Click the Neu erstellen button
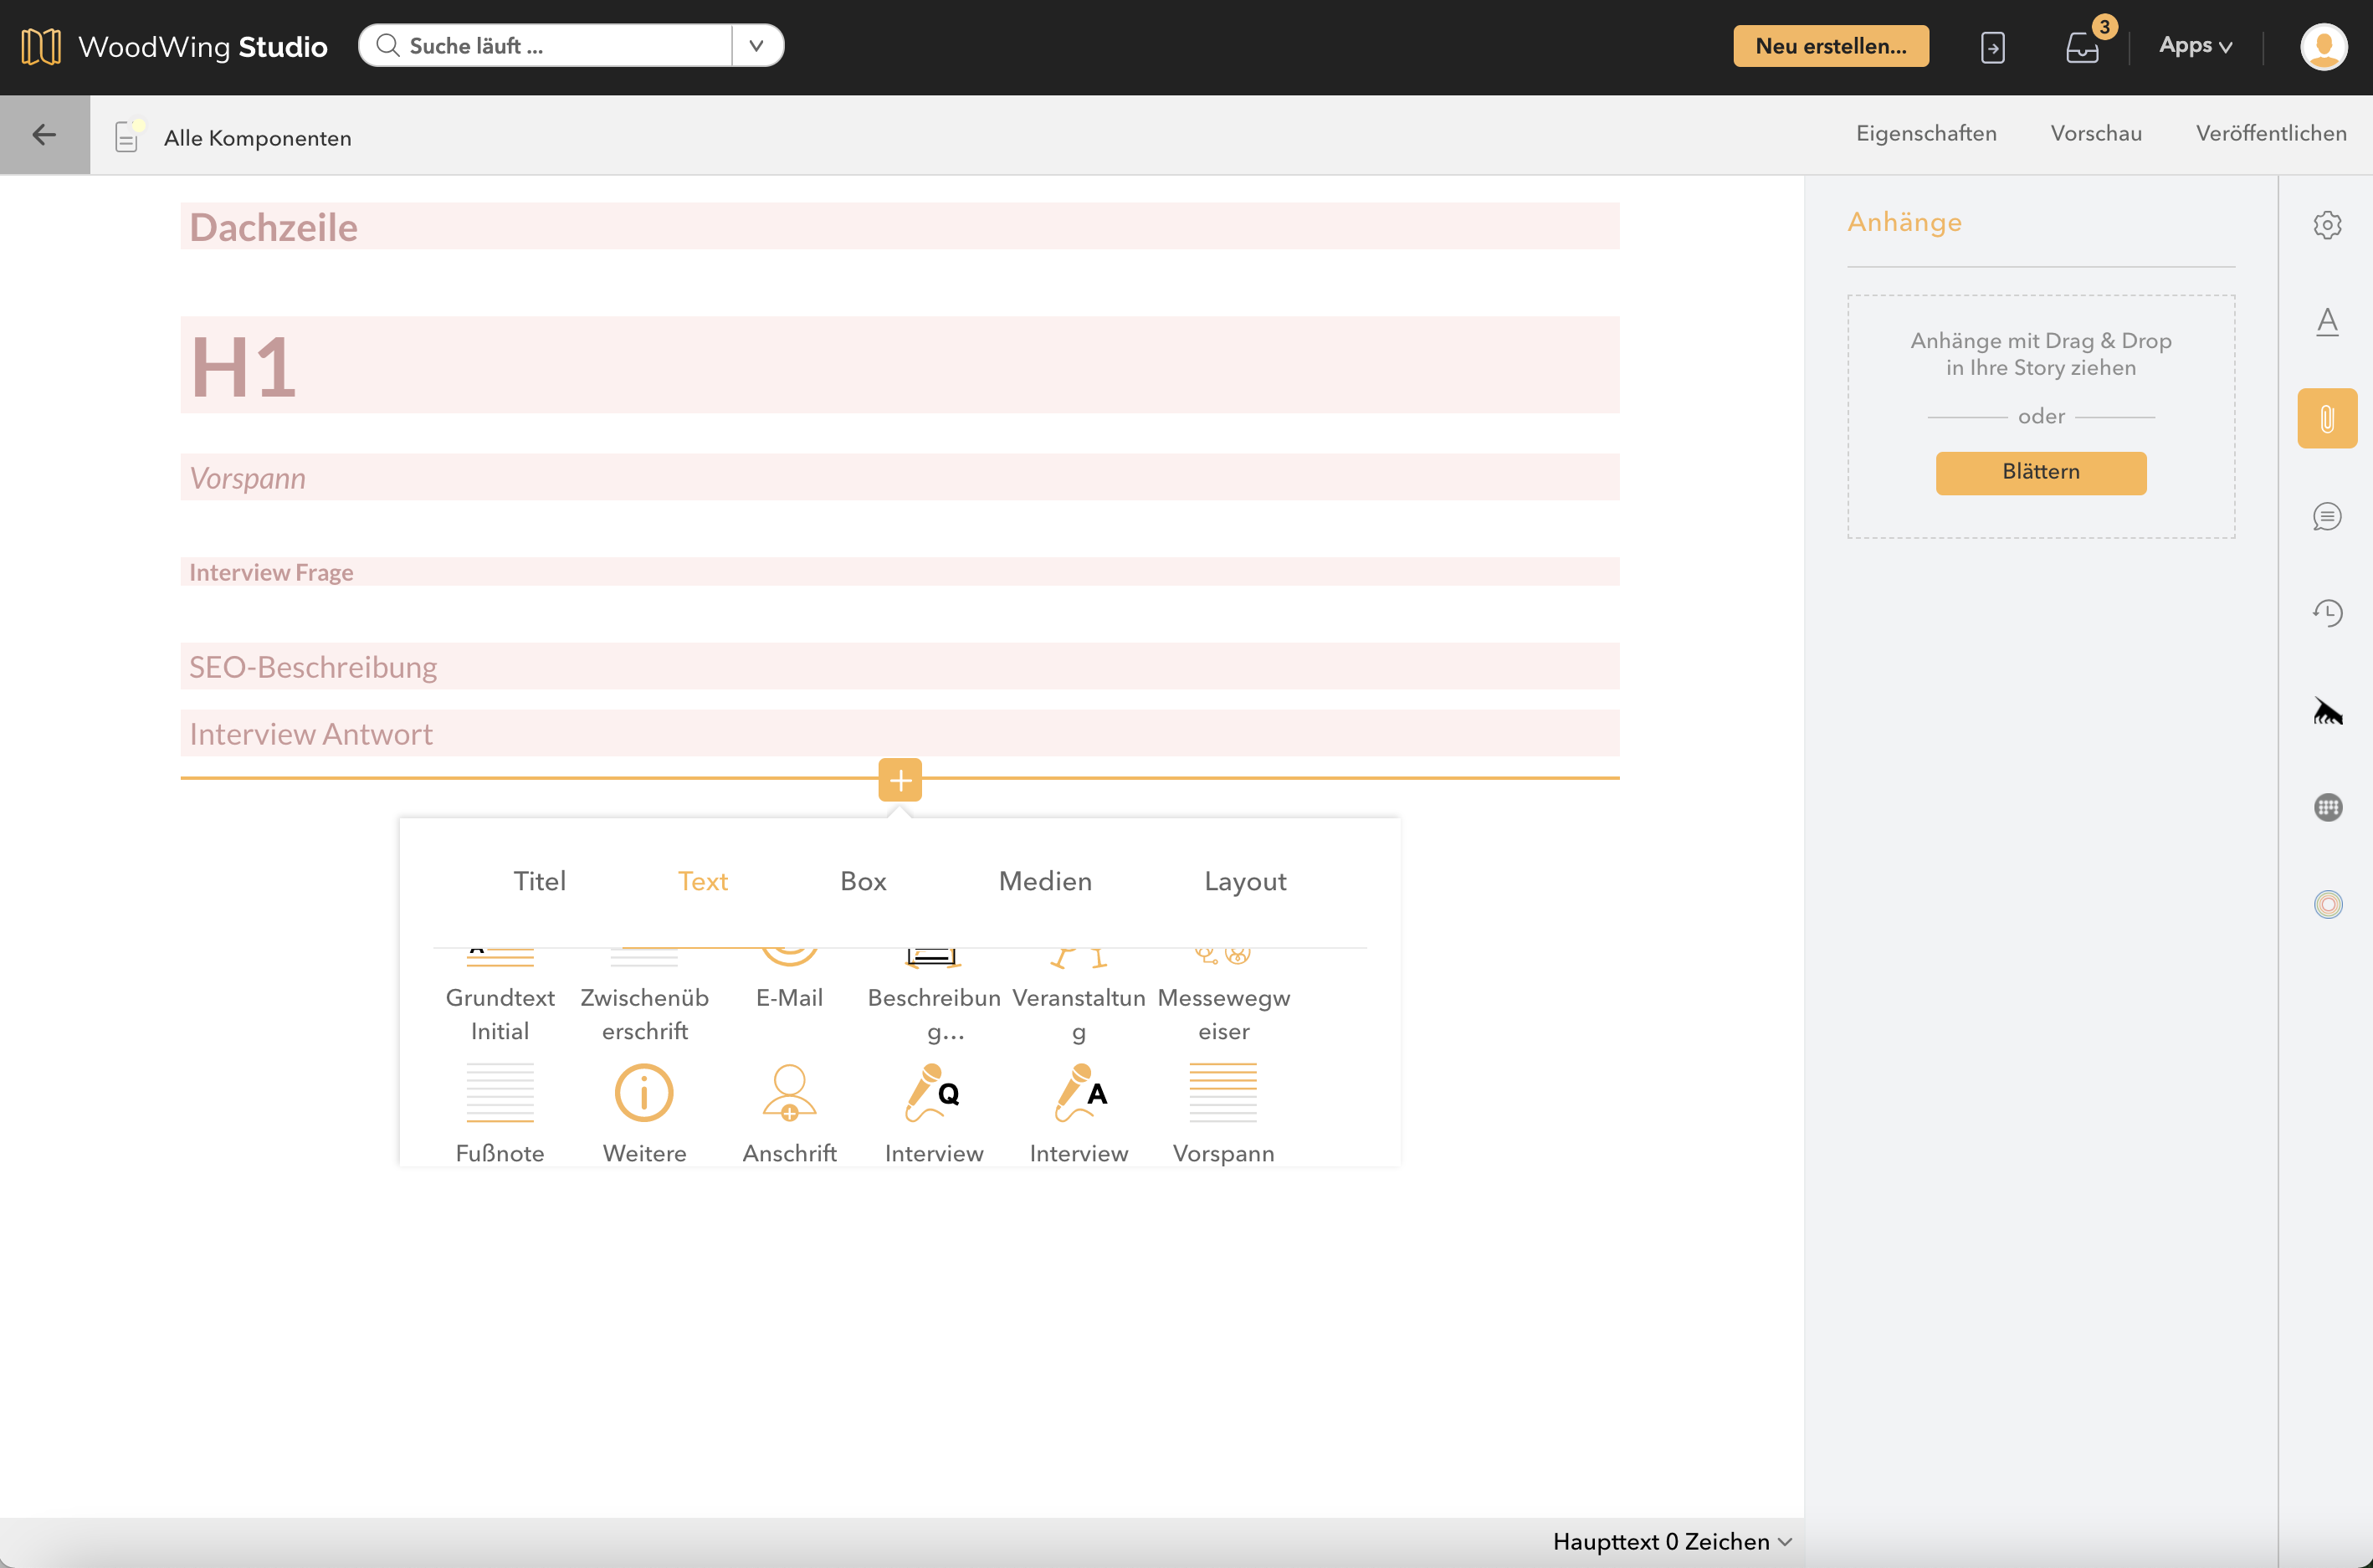Image resolution: width=2373 pixels, height=1568 pixels. [x=1830, y=46]
